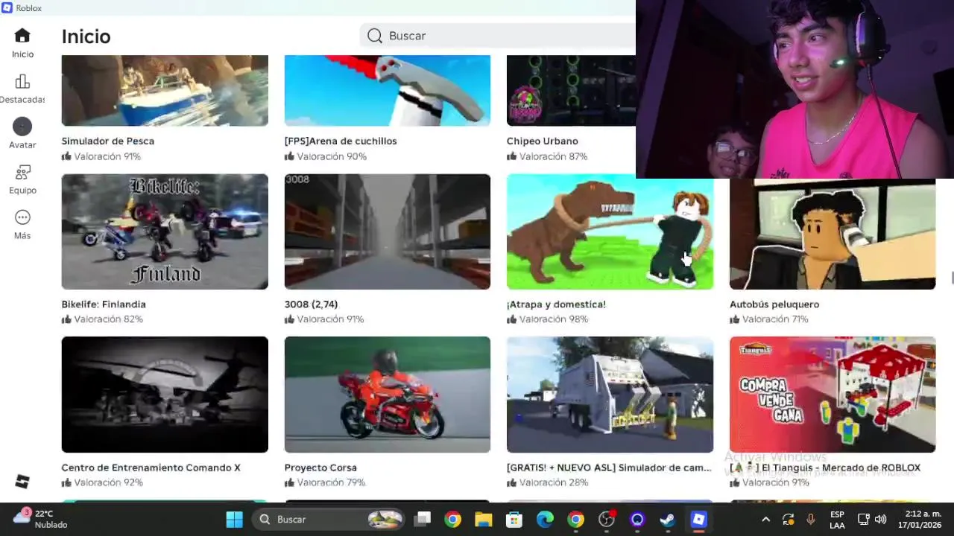Screen dimensions: 954x536
Task: Click the ¡Atrapa y domestica! title
Action: (556, 304)
